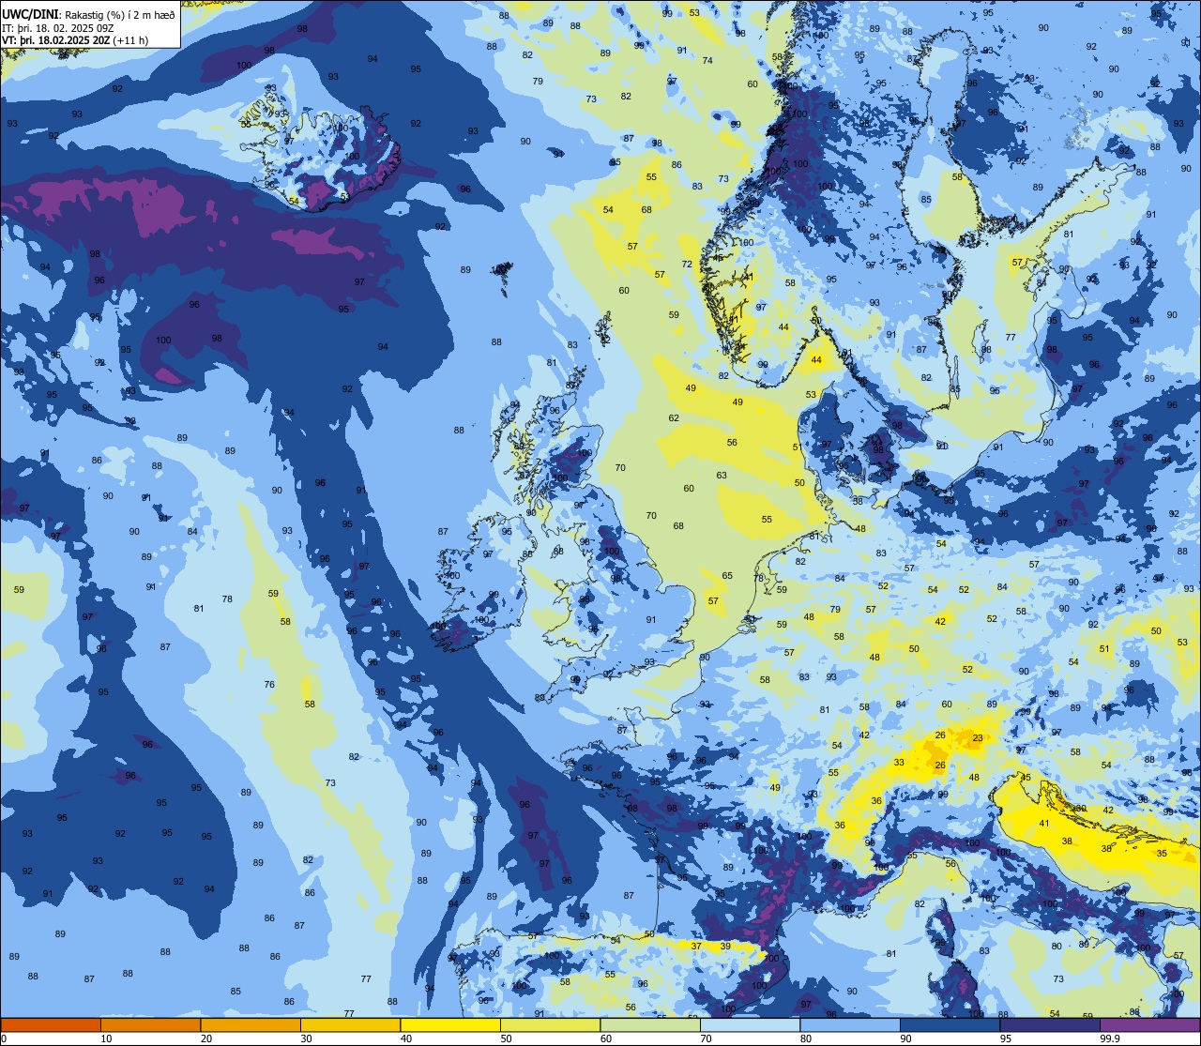The width and height of the screenshot is (1201, 1046).
Task: Click the value '39' over northern Spain
Action: pyautogui.click(x=725, y=947)
